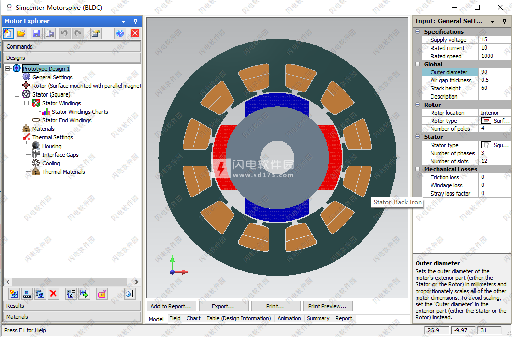Open Stator Windings Charts

pyautogui.click(x=80, y=112)
